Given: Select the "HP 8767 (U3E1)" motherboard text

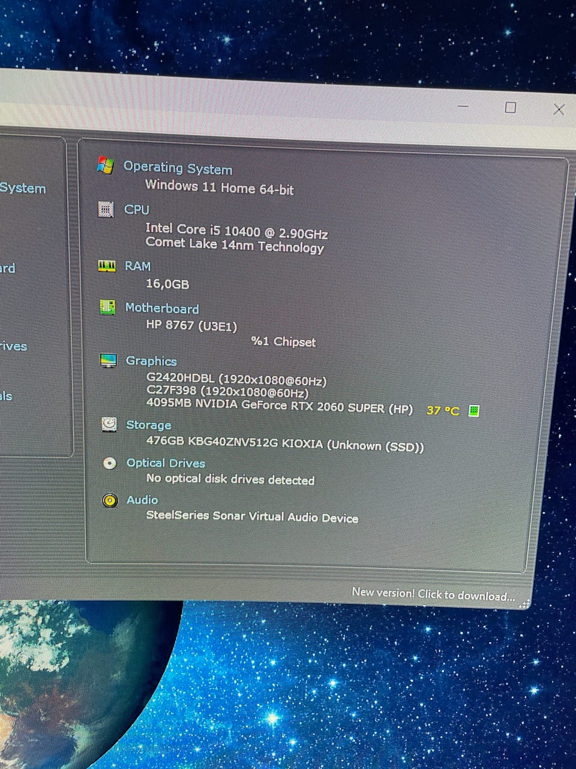Looking at the screenshot, I should coord(191,326).
